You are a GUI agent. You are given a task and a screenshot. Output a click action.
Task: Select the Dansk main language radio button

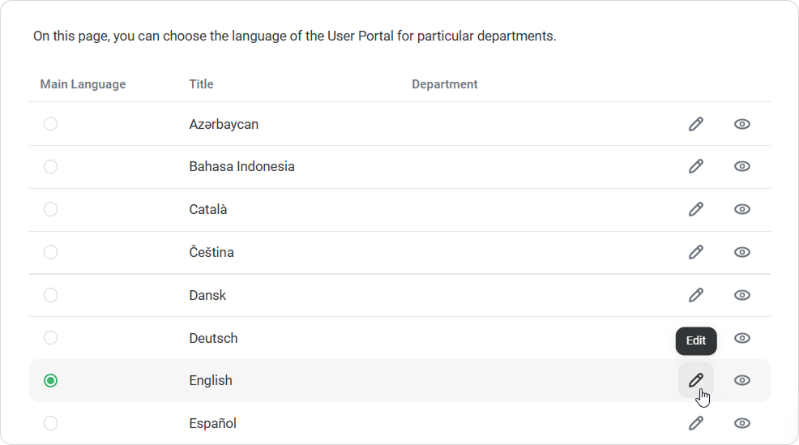pyautogui.click(x=50, y=295)
